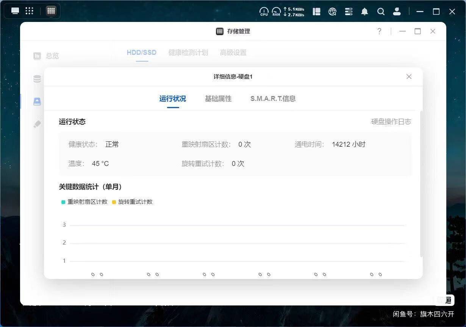The image size is (466, 327).
Task: Open the 高级设置 tab
Action: [x=232, y=53]
